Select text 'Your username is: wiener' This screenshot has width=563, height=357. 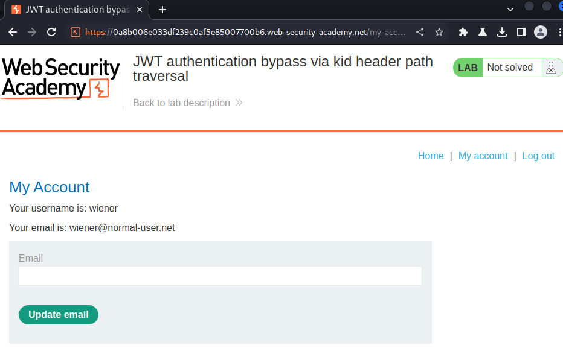pos(63,208)
